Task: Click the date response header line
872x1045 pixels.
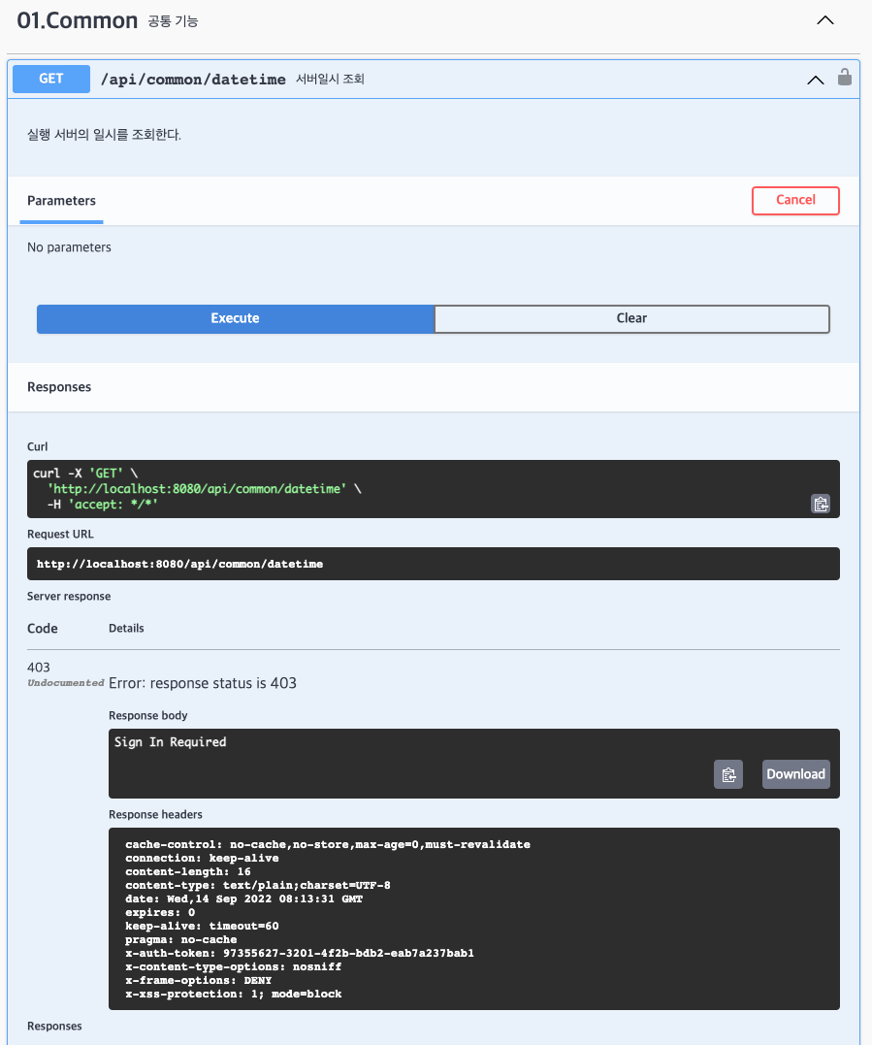Action: [x=243, y=898]
